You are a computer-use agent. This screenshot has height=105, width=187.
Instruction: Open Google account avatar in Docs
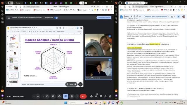click(184, 17)
